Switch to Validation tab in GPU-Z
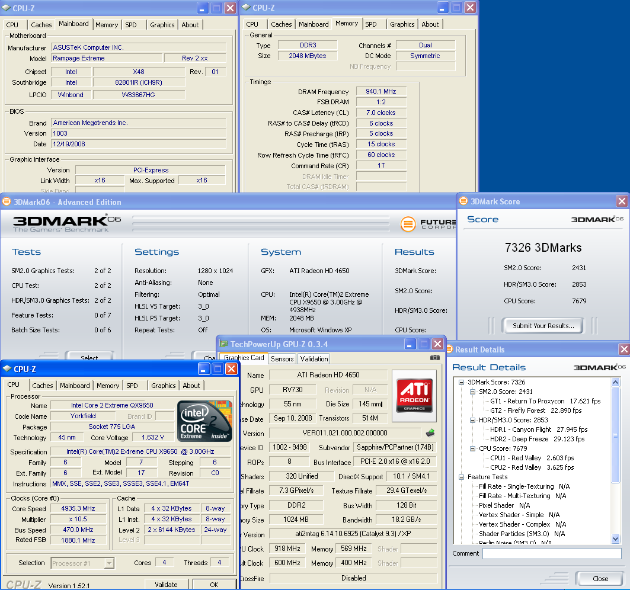This screenshot has width=630, height=590. (x=314, y=358)
